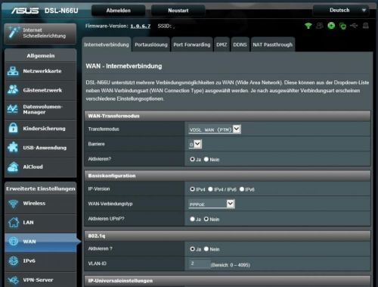Switch to the NAT Passthrough tab
Image resolution: width=378 pixels, height=287 pixels.
point(273,45)
